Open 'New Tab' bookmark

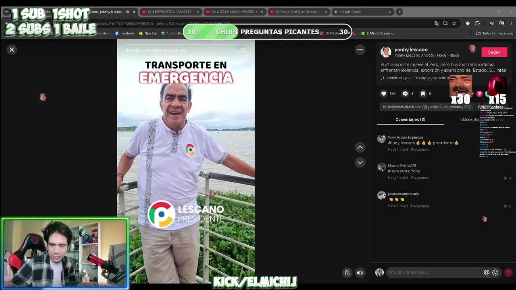click(148, 33)
